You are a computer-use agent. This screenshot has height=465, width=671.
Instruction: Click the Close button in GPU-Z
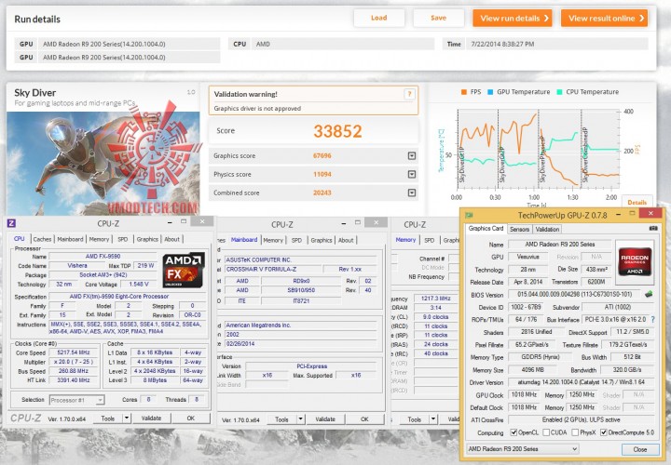639,449
